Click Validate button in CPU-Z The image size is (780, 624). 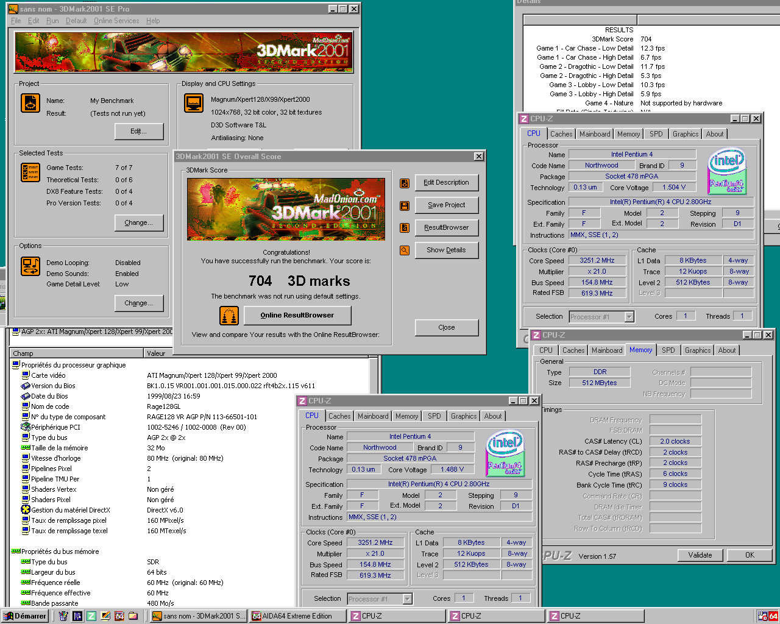700,555
